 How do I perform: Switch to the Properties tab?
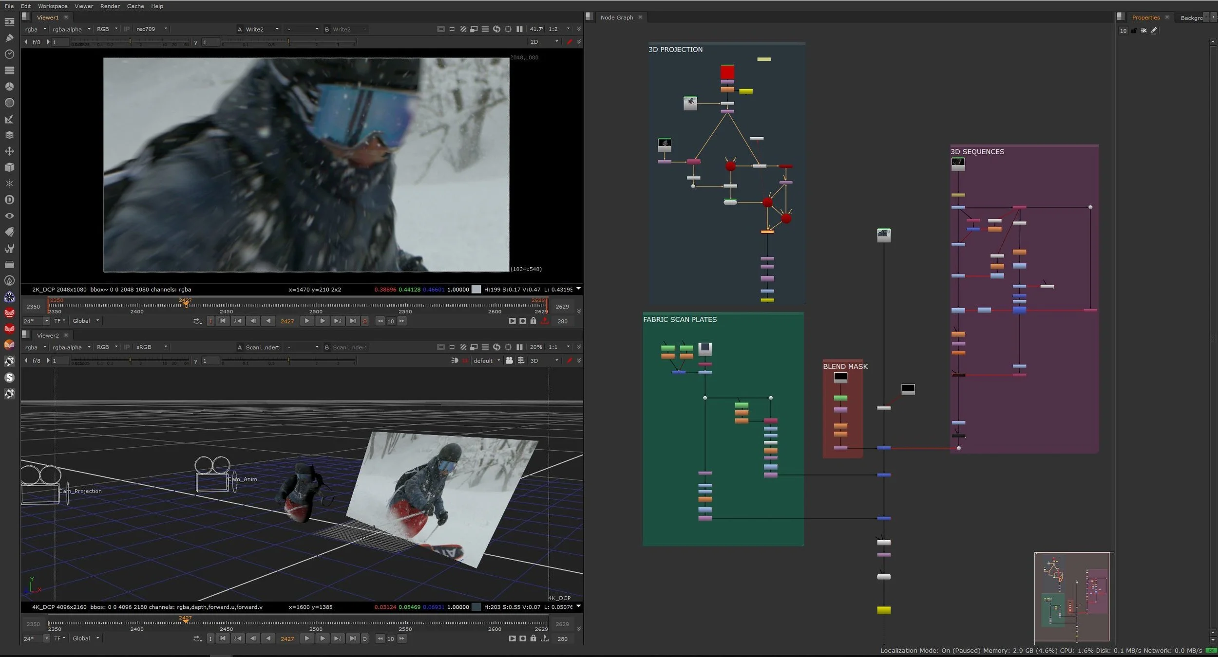(x=1145, y=18)
